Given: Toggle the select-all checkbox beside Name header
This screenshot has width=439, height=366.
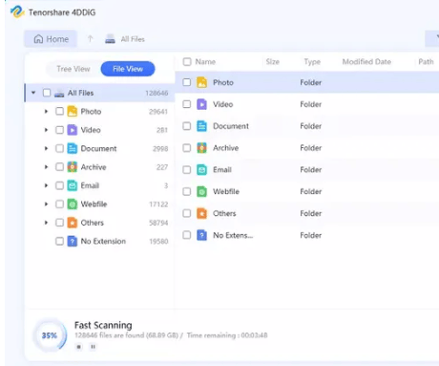Looking at the screenshot, I should (x=187, y=61).
